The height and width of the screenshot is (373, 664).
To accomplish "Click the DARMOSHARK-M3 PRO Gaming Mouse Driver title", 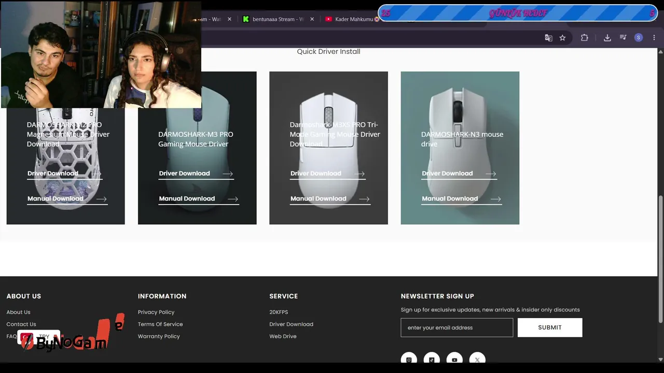I will pyautogui.click(x=196, y=139).
